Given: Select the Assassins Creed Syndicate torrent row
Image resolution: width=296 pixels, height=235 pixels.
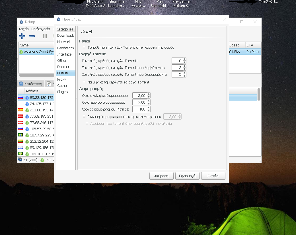Looking at the screenshot, I should point(36,52).
